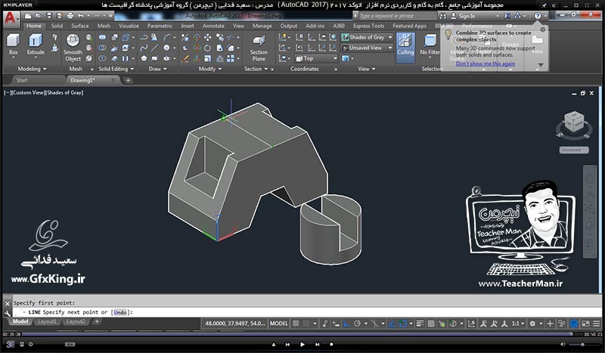This screenshot has width=605, height=353.
Task: Click the Don't show me this again link
Action: (486, 63)
